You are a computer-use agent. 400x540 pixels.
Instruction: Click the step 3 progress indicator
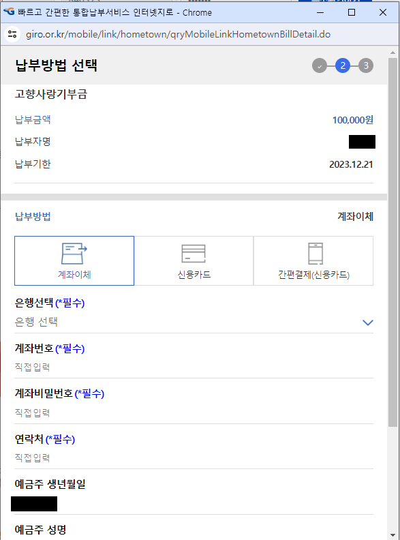click(366, 65)
